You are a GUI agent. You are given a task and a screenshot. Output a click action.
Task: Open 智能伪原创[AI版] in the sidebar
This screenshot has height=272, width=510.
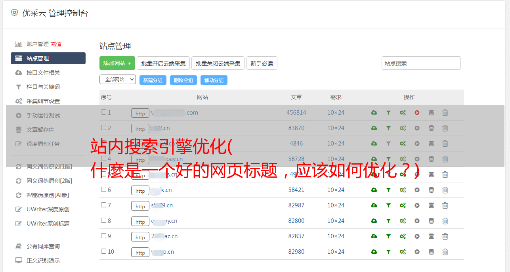[48, 195]
